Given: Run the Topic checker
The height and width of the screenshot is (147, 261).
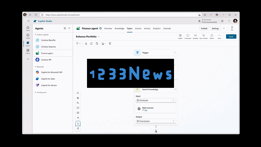Looking at the screenshot, I should tap(204, 37).
